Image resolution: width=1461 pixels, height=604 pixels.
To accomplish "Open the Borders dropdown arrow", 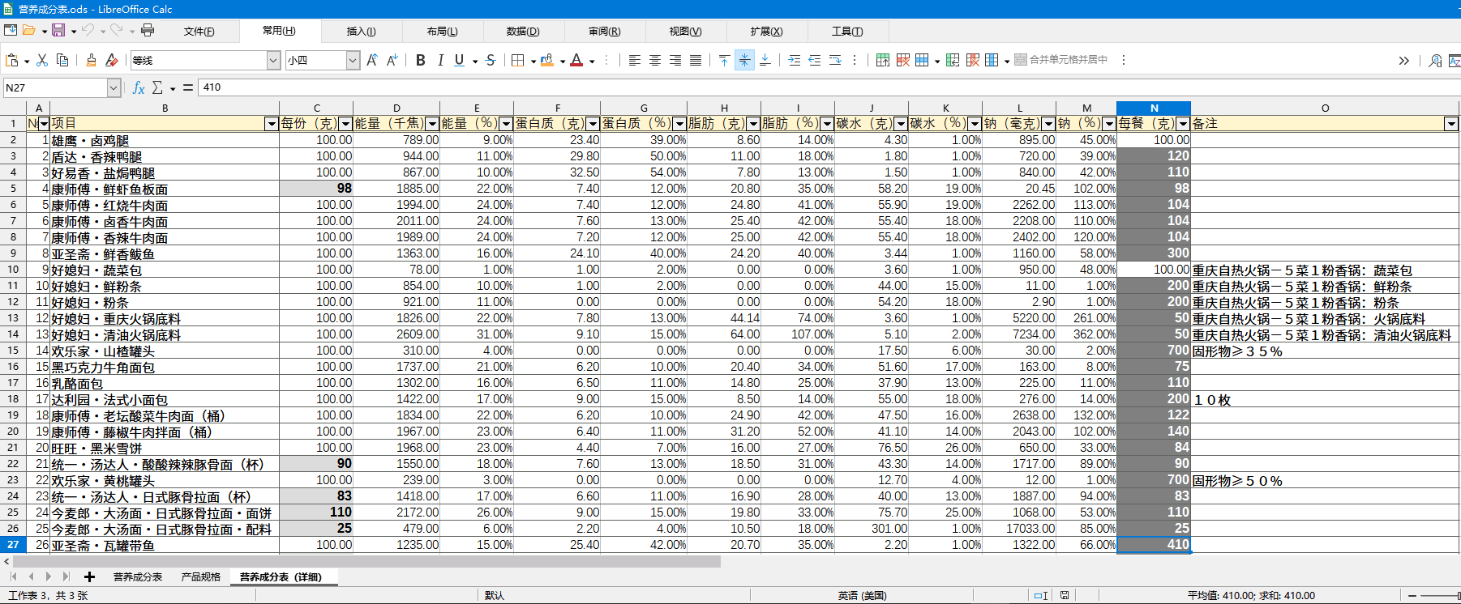I will point(533,61).
